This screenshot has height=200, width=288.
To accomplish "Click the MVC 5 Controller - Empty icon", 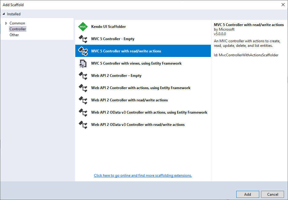I will (x=83, y=39).
